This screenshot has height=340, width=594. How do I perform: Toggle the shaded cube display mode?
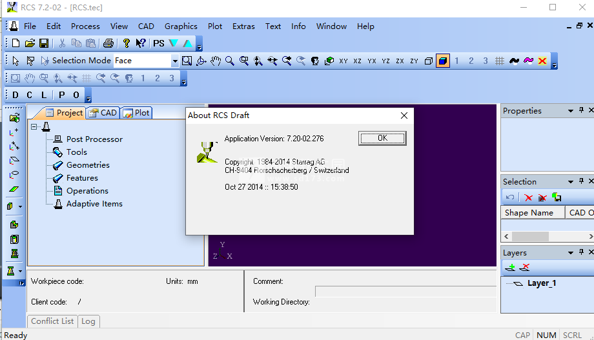[443, 61]
